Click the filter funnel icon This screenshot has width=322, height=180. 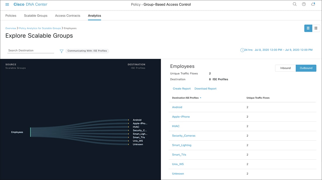point(61,51)
